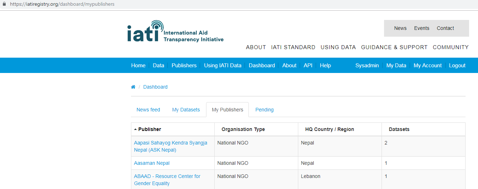Screen dimensions: 478x189
Task: Open the Contact link
Action: pos(445,28)
